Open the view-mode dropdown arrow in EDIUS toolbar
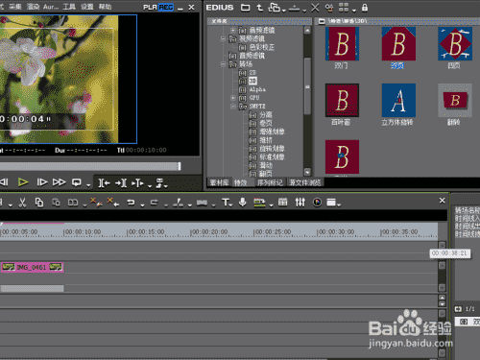 tap(354, 11)
